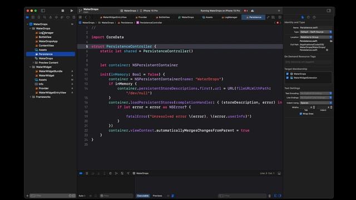356x200 pixels.
Task: Toggle the variables view pane button
Action: [276, 196]
